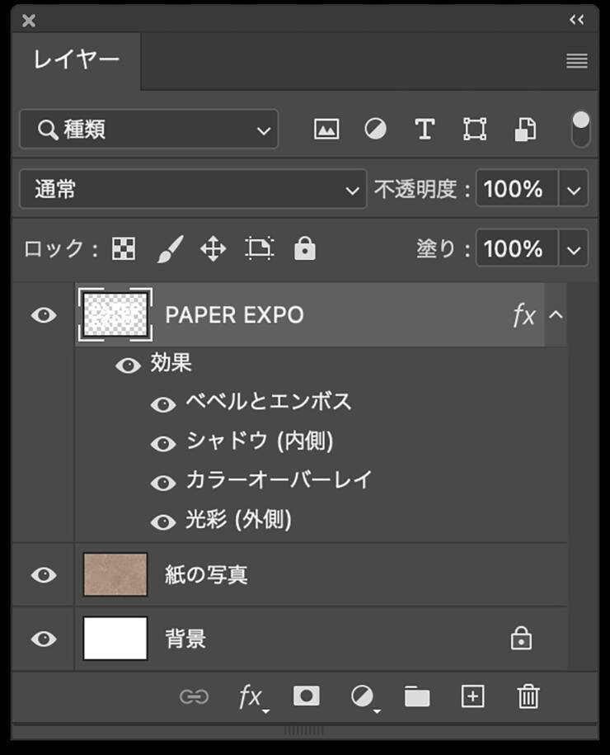Screen dimensions: 610x755
Task: Hide the ベベルとエンボス effect
Action: coord(163,403)
